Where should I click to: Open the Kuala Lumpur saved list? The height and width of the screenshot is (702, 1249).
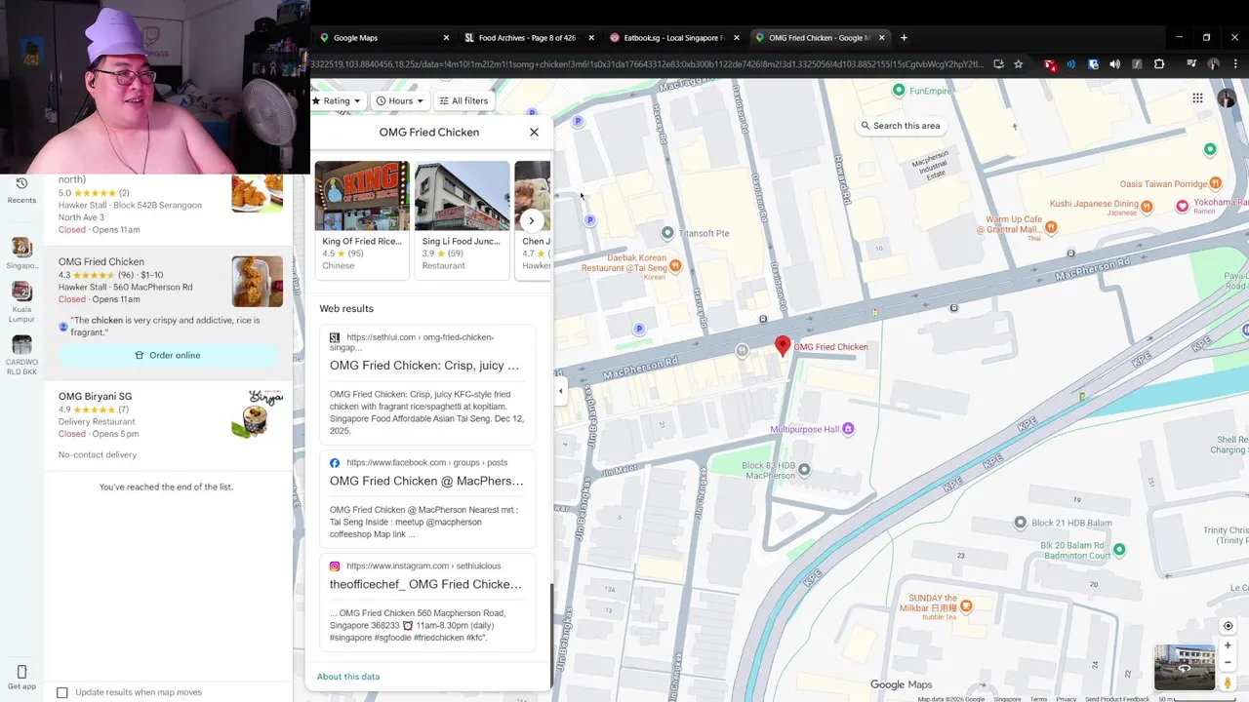click(x=21, y=291)
